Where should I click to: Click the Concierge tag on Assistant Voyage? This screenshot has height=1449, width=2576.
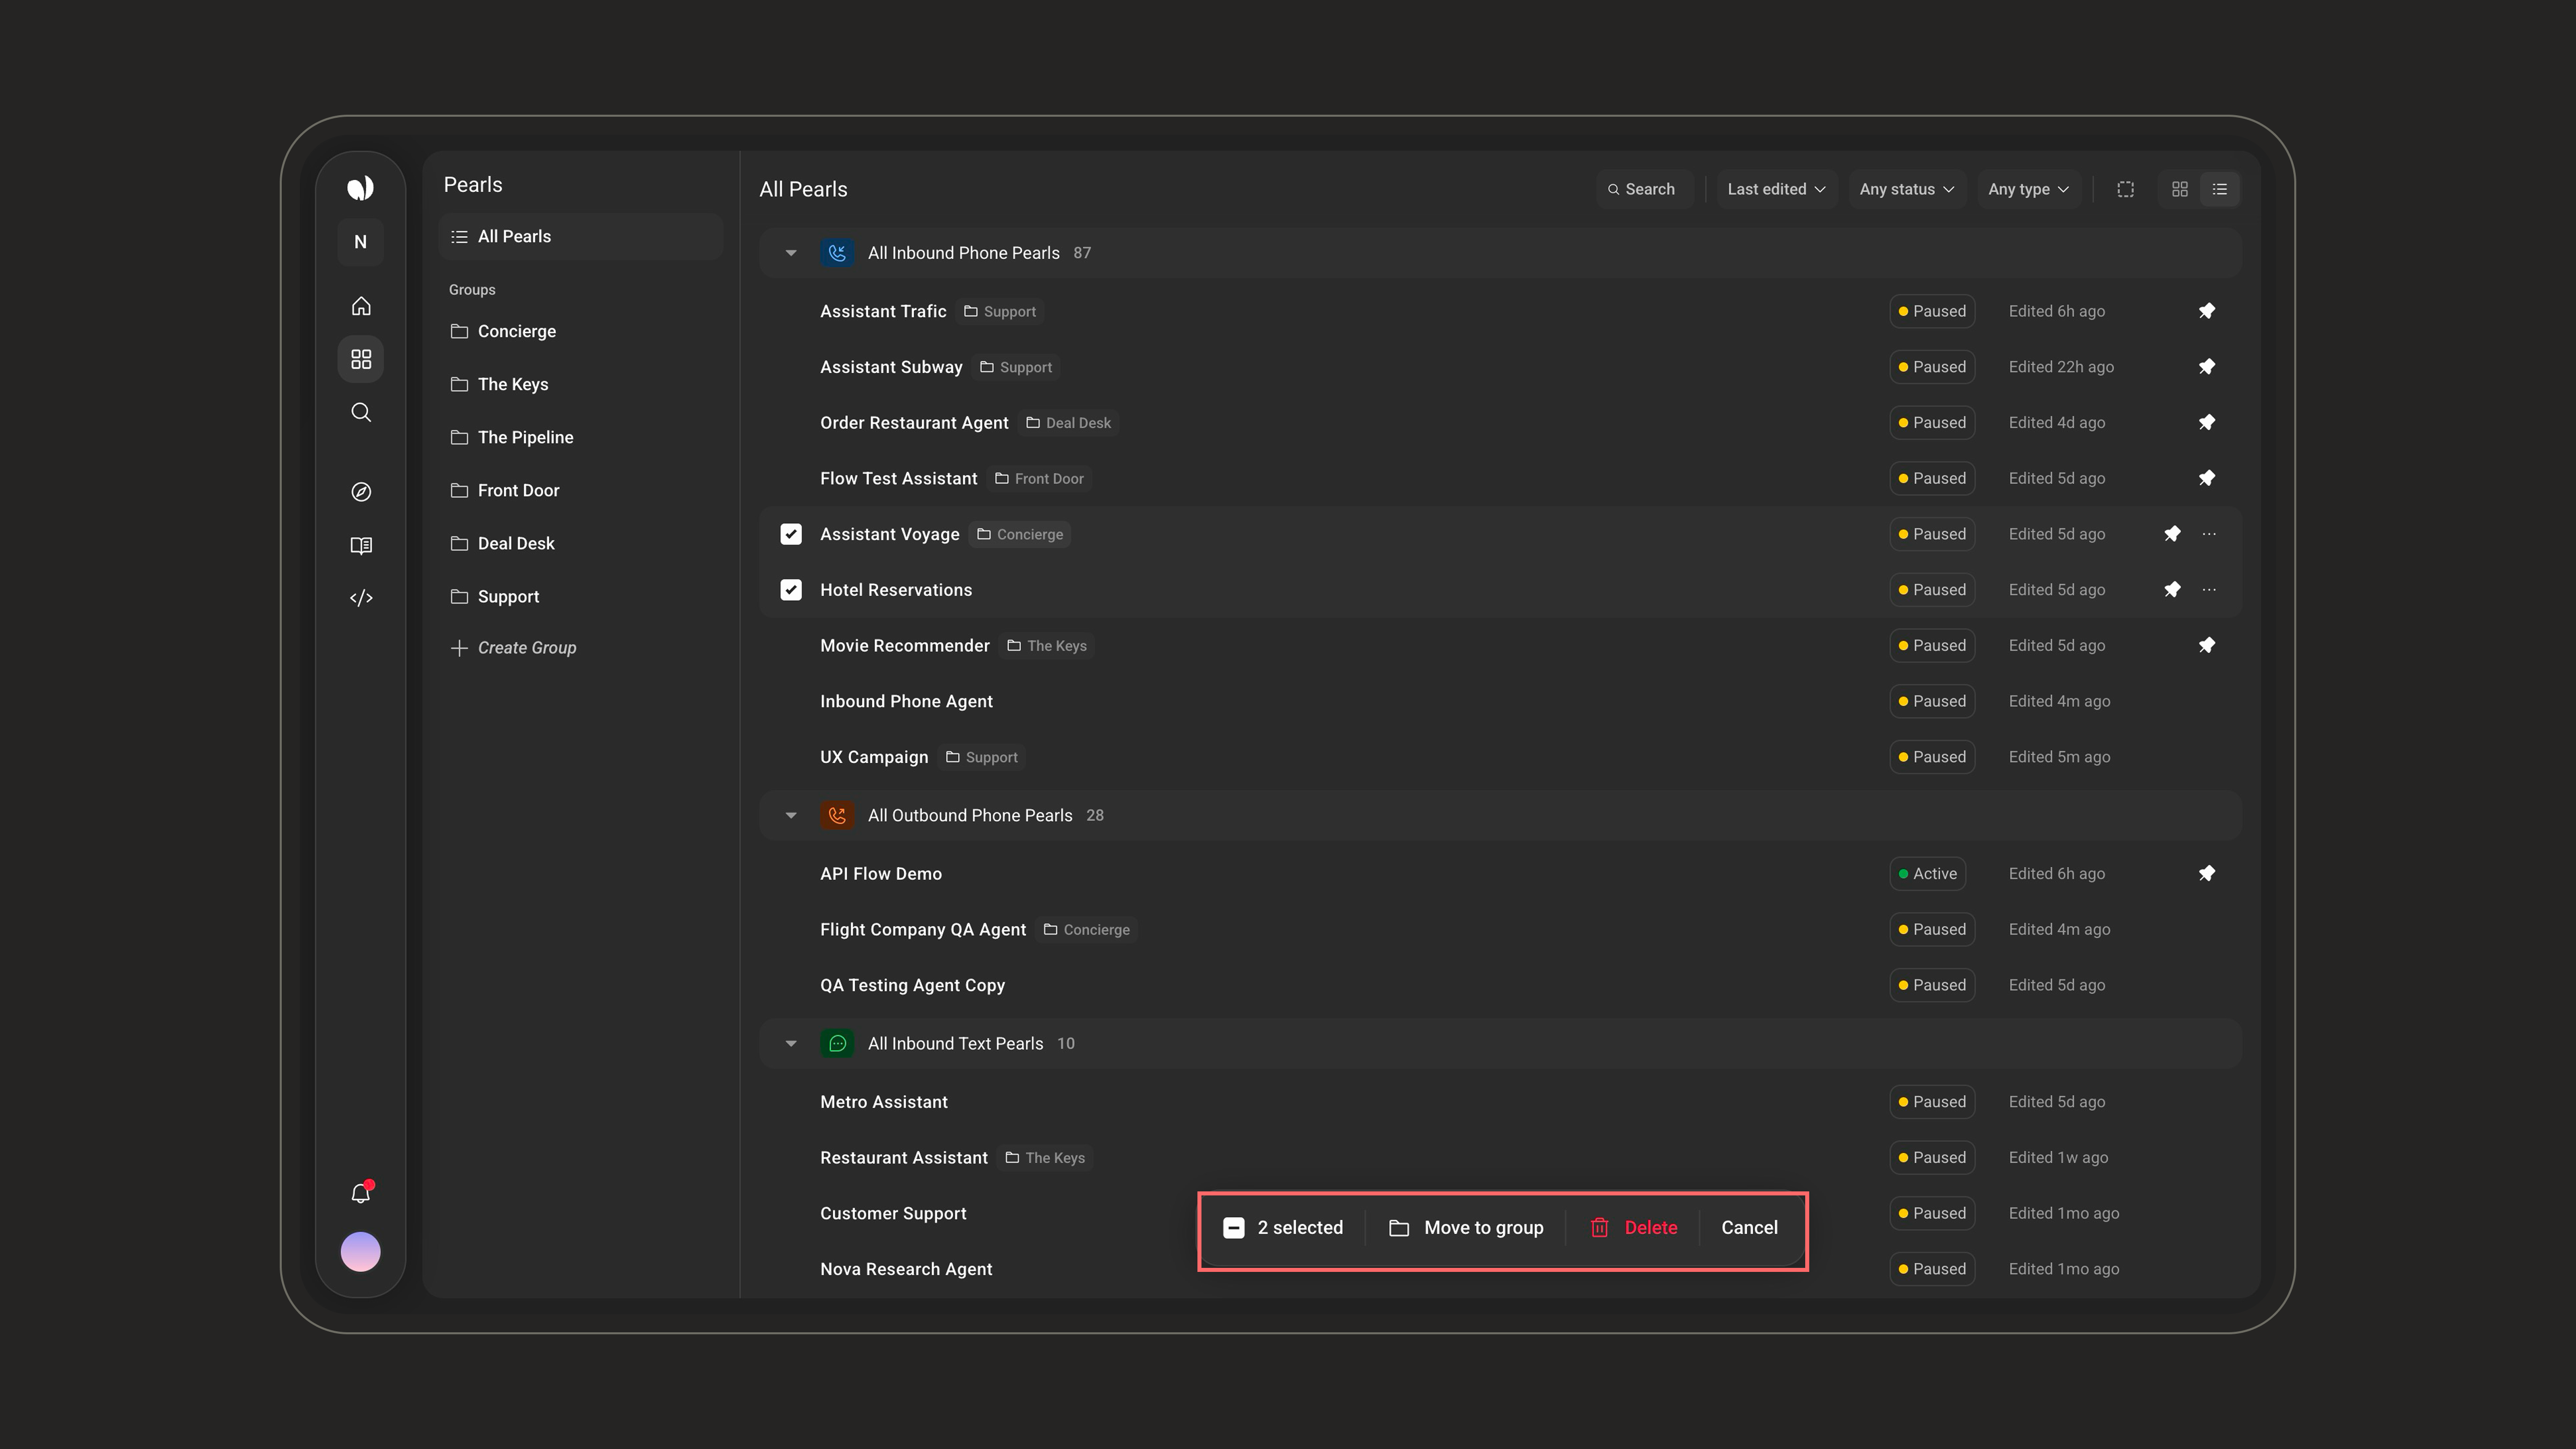[x=1020, y=535]
